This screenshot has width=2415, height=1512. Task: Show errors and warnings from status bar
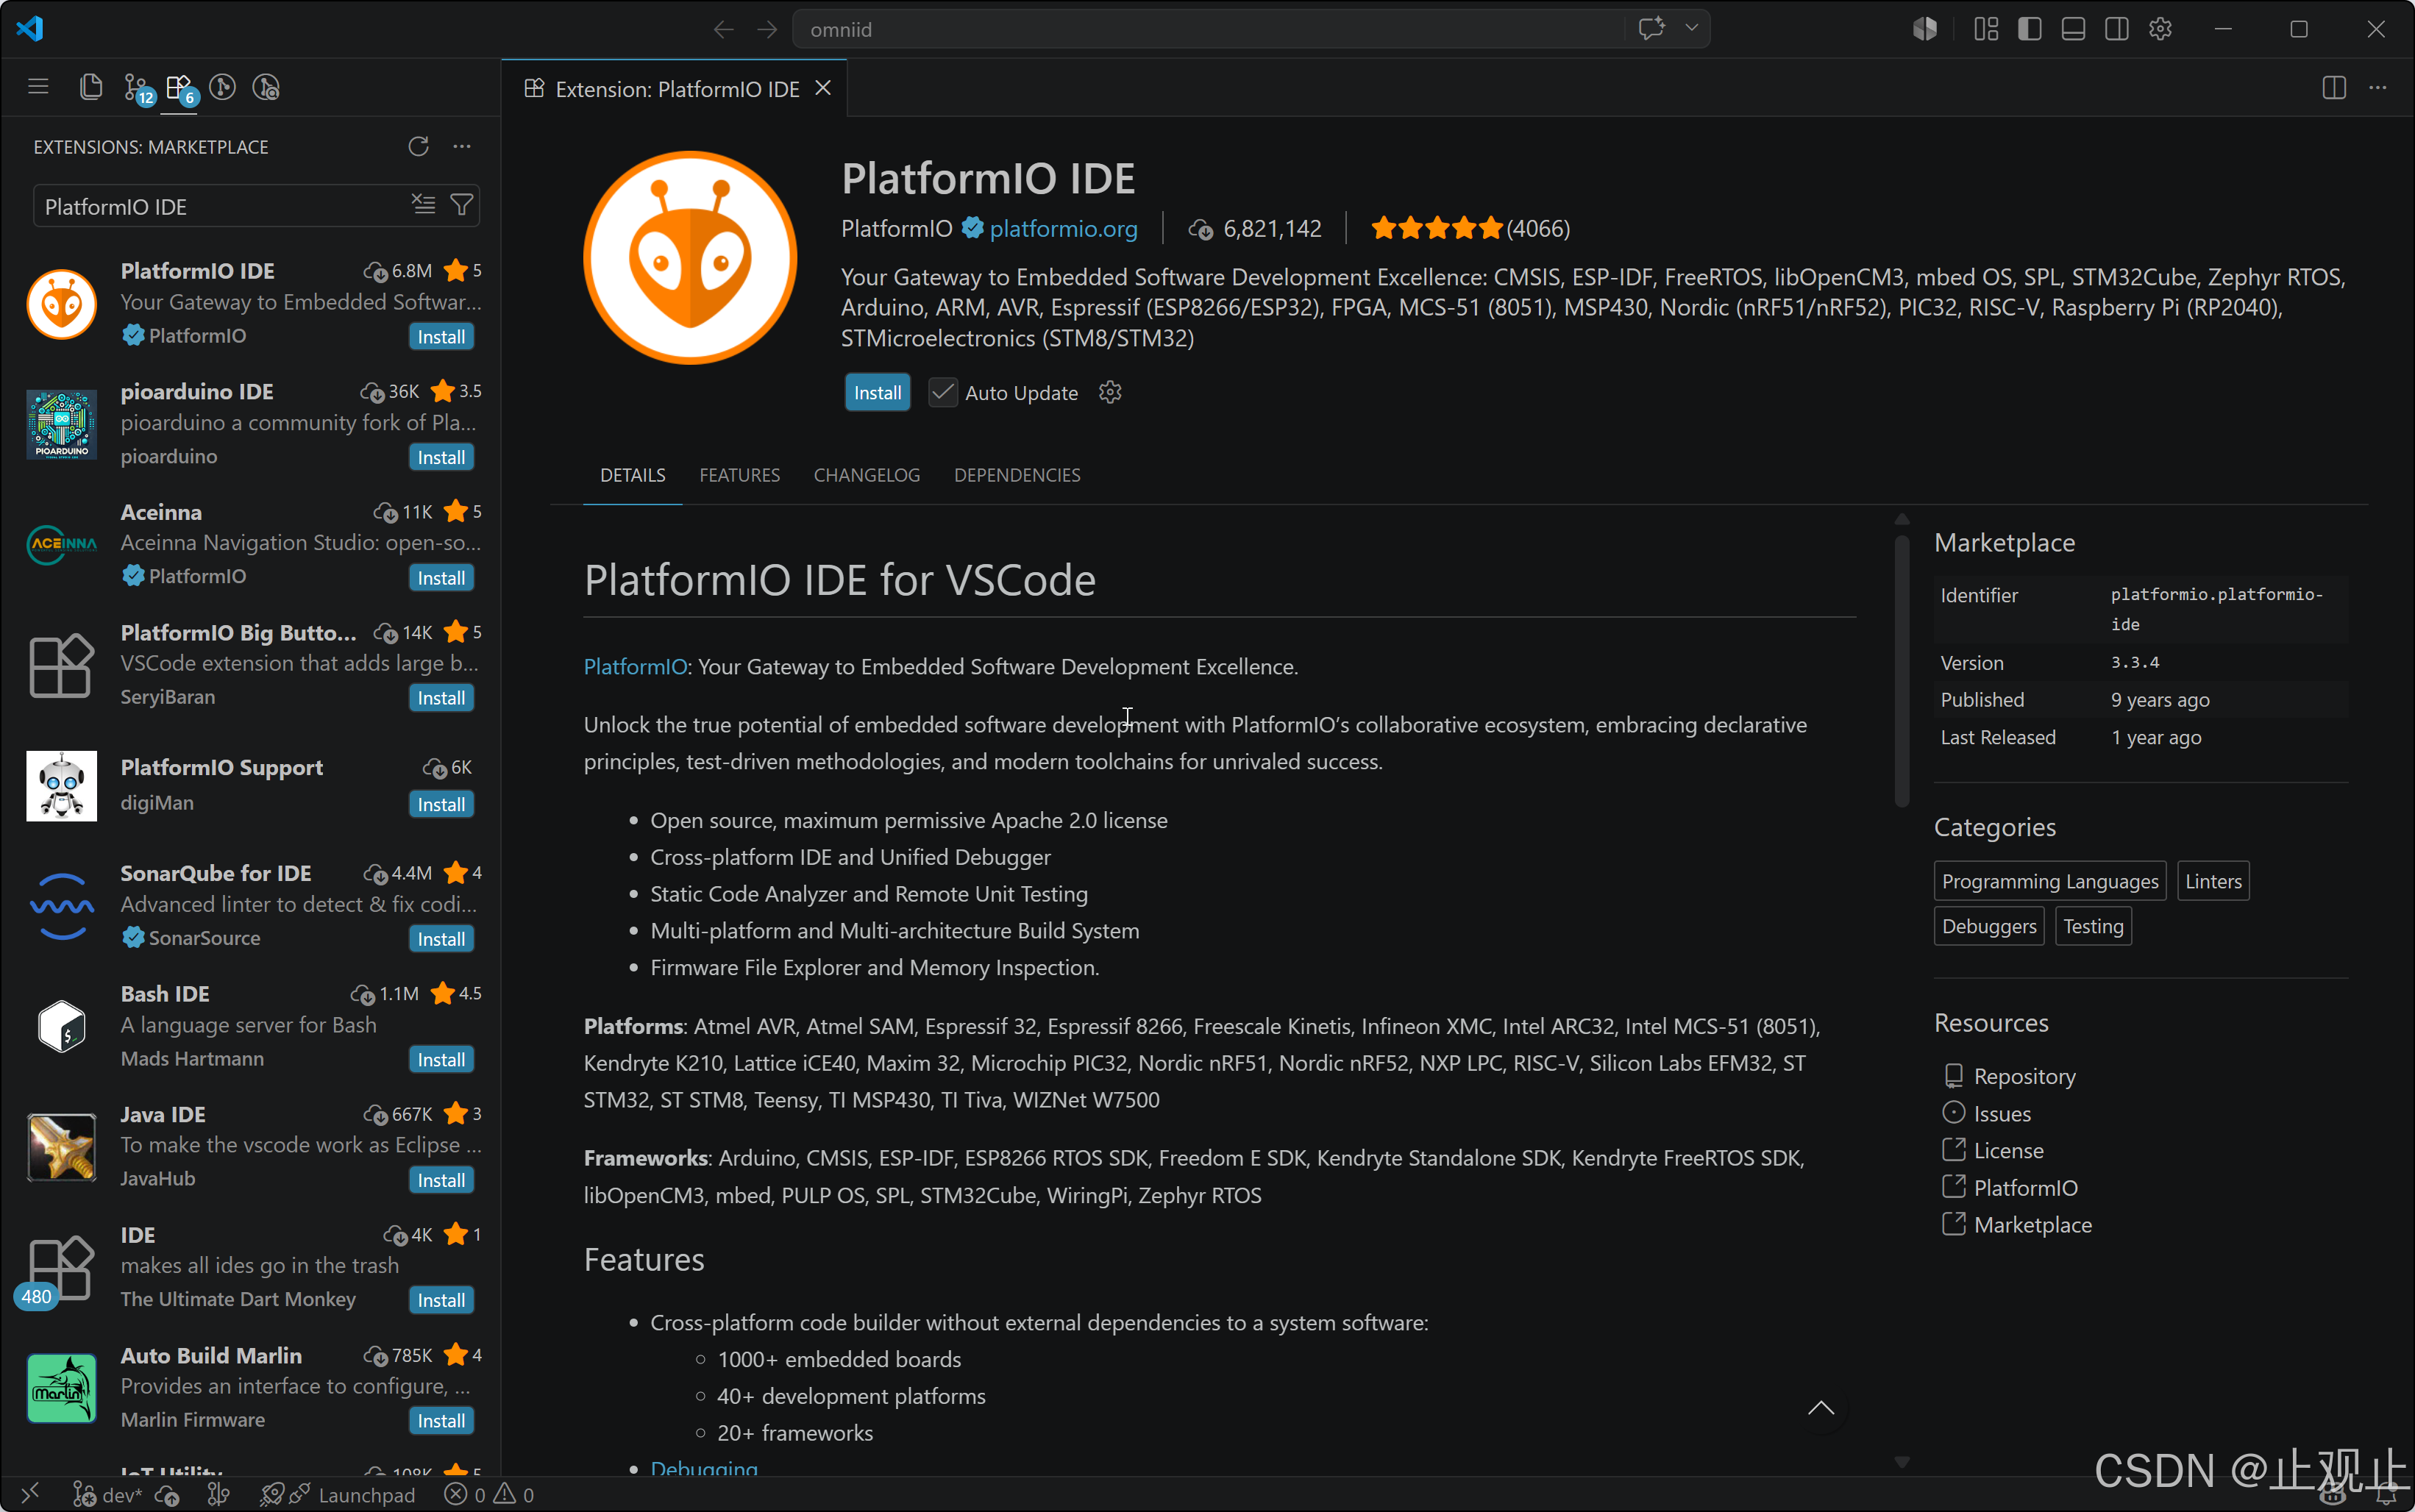click(x=490, y=1495)
